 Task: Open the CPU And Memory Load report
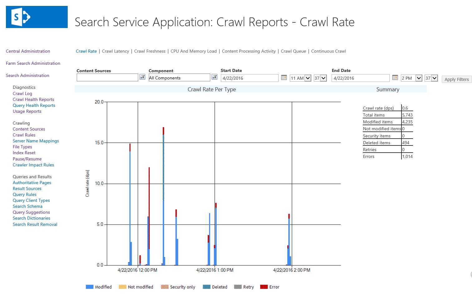[194, 51]
